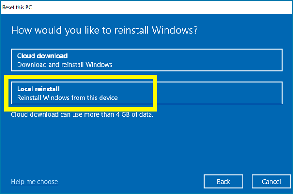Click the bold Local reinstall title text
This screenshot has height=194, width=293.
coord(38,89)
